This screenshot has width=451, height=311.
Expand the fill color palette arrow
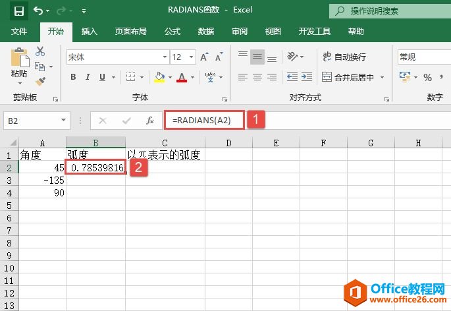[171, 77]
